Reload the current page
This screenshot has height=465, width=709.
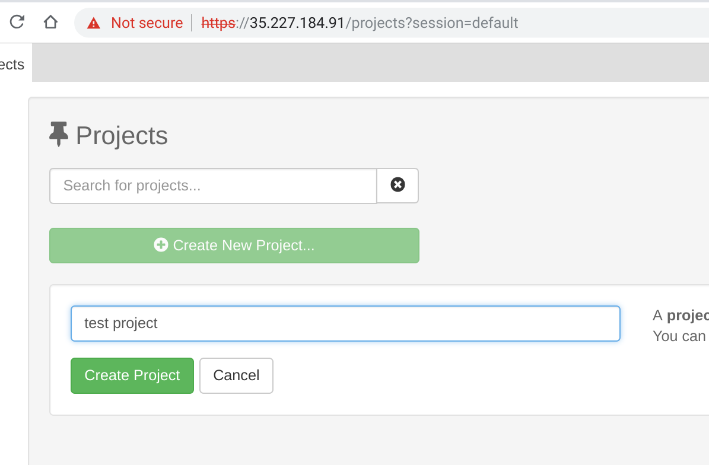coord(17,23)
